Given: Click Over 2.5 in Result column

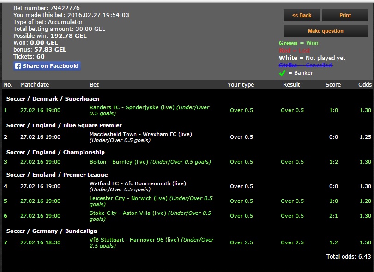Looking at the screenshot, I should pyautogui.click(x=292, y=242).
